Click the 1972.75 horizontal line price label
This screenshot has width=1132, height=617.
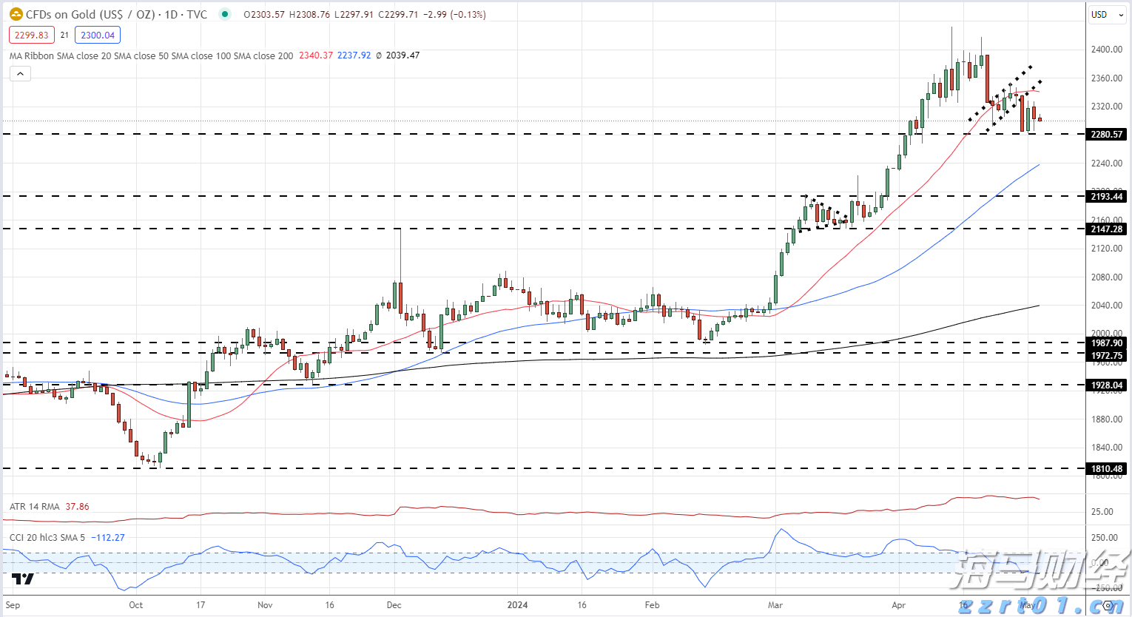(x=1107, y=356)
